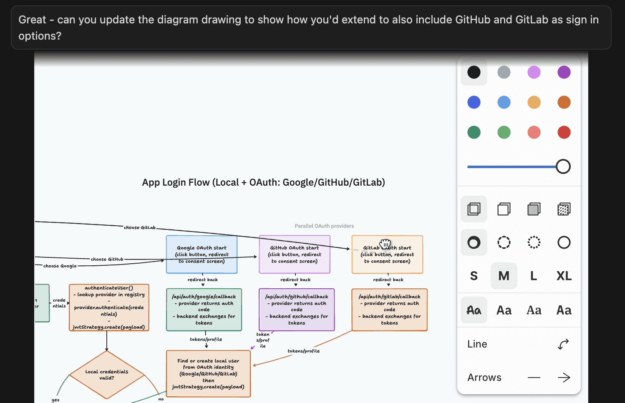
Task: Open the arrowhead start dropdown
Action: point(534,378)
